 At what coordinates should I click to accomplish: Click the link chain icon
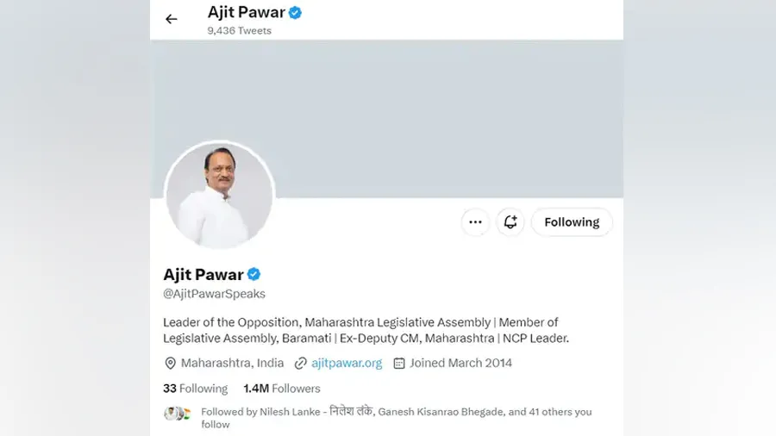pos(300,363)
